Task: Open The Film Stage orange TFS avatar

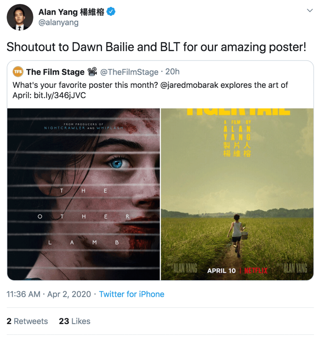Action: (18, 71)
